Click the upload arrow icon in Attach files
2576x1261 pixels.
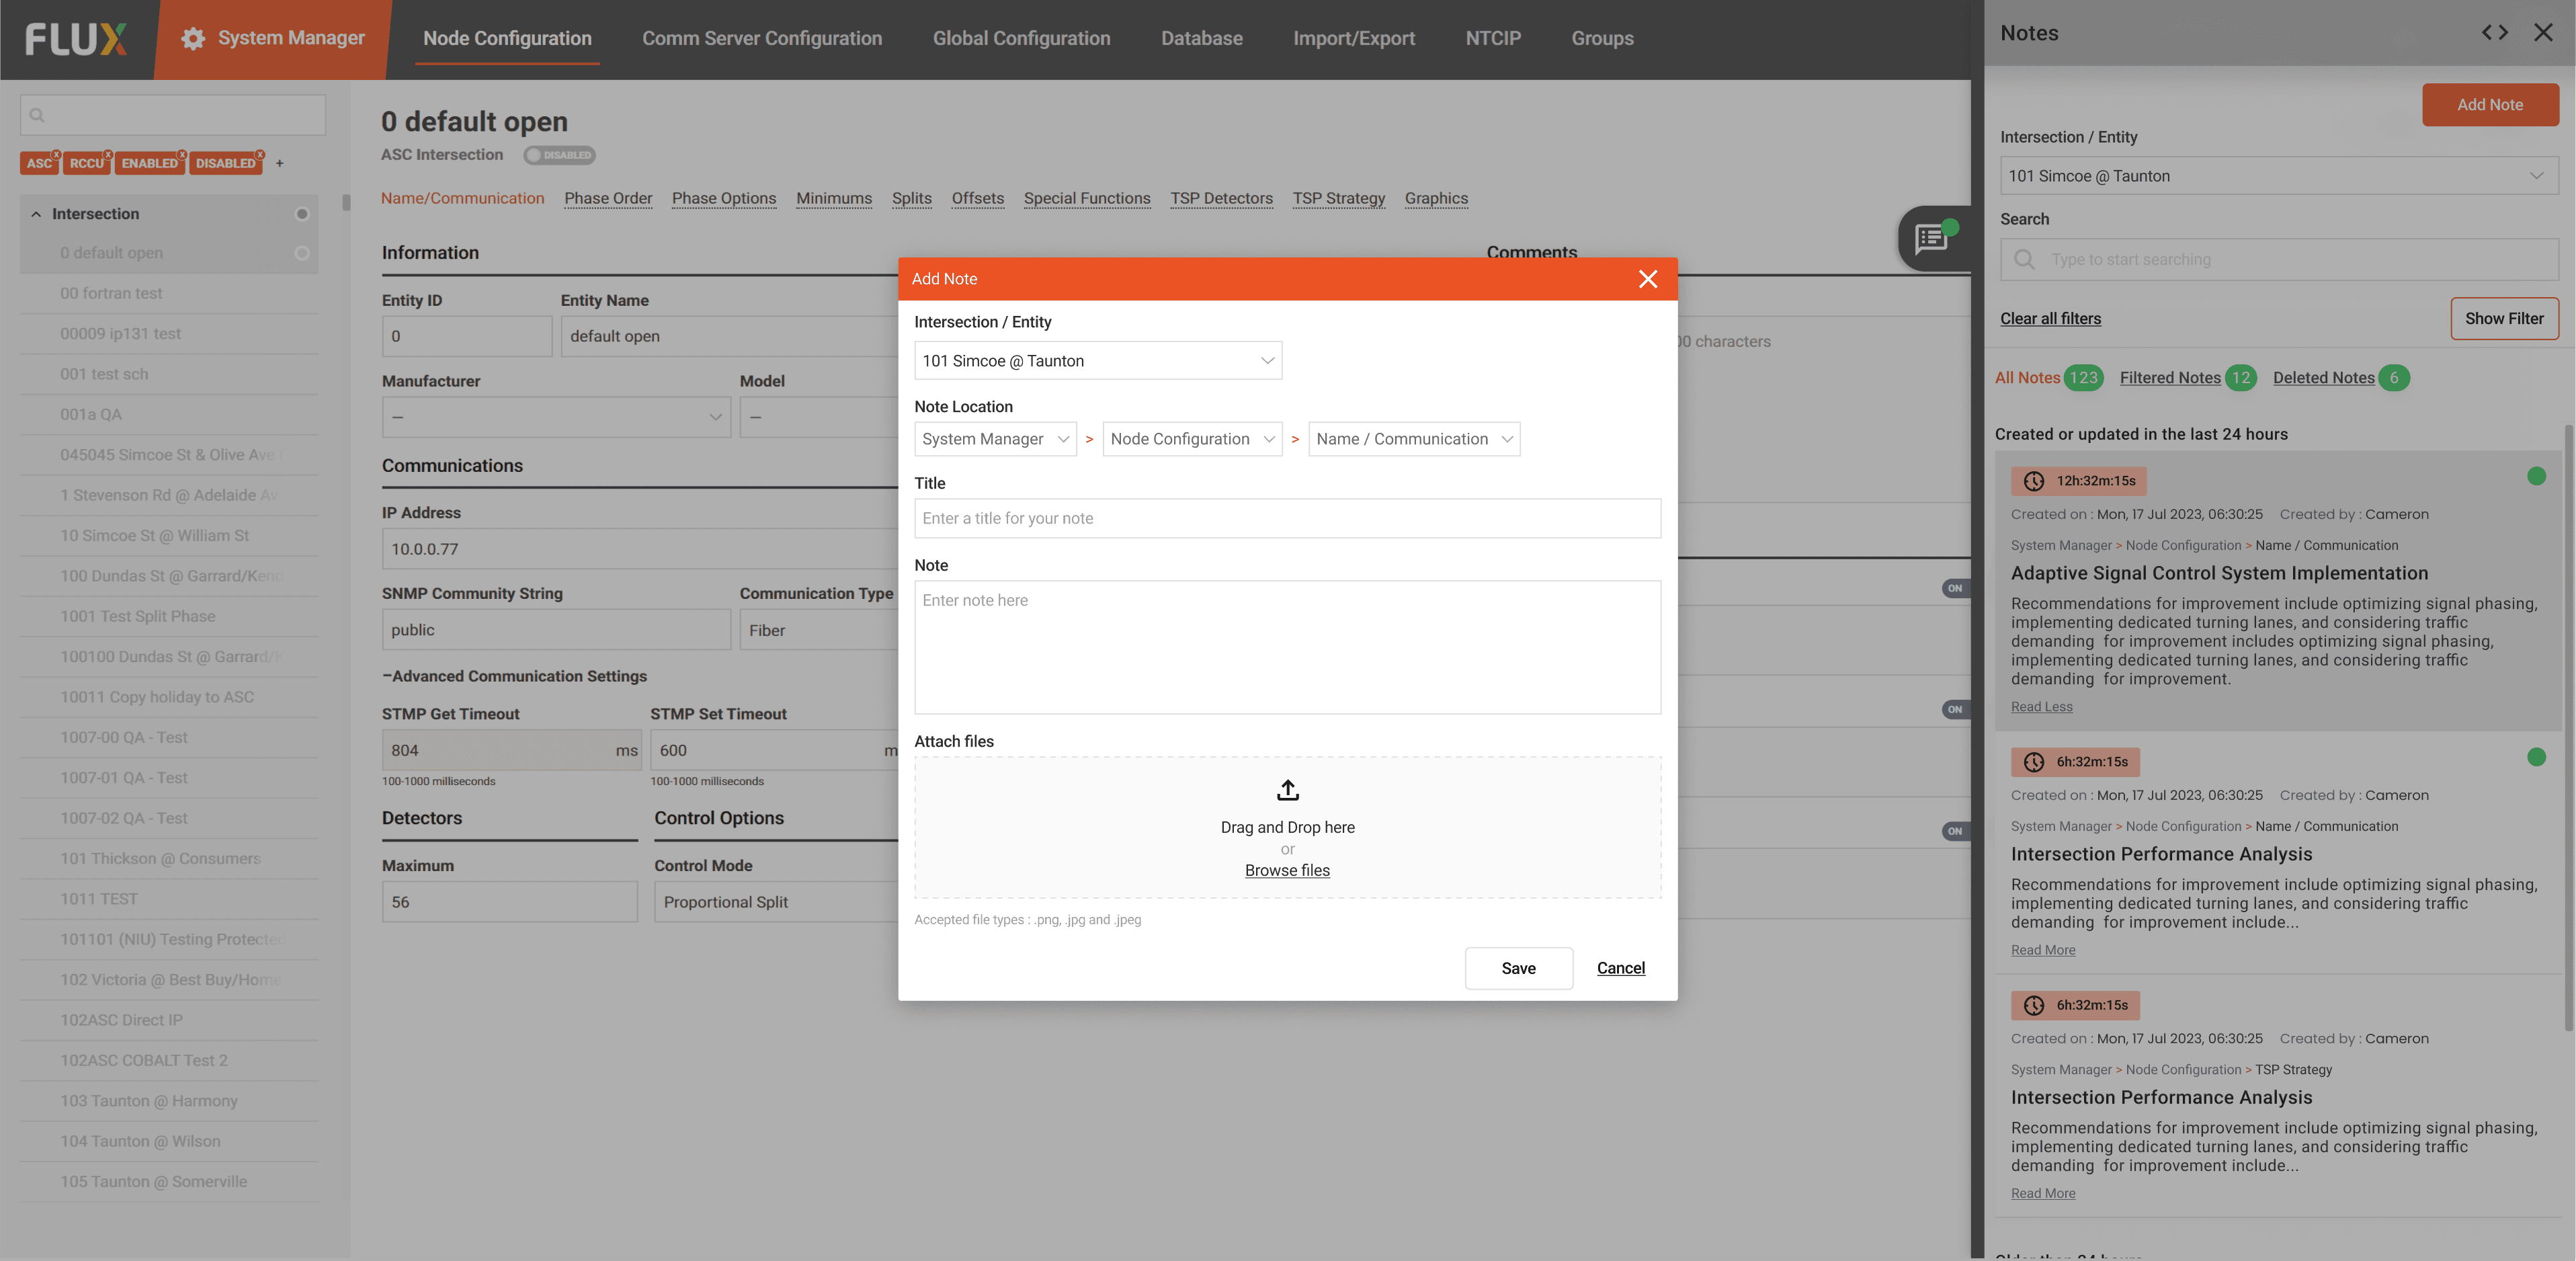click(1287, 790)
